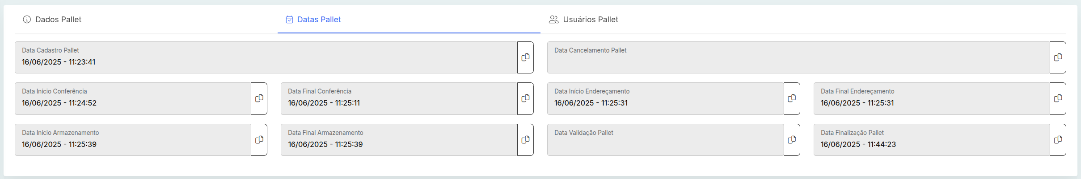Copy the Data Início Armazenamento value
The image size is (1081, 179).
click(x=259, y=140)
